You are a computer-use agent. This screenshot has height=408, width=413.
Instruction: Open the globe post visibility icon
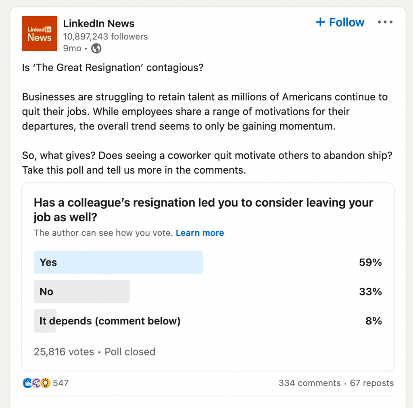point(96,48)
